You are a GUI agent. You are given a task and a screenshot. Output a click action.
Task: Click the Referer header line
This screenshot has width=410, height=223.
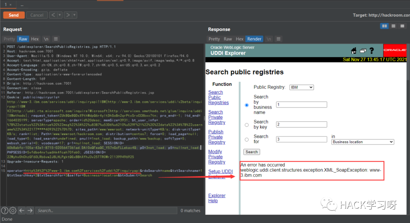click(x=80, y=93)
